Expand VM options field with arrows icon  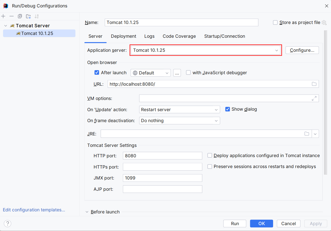[x=314, y=98]
